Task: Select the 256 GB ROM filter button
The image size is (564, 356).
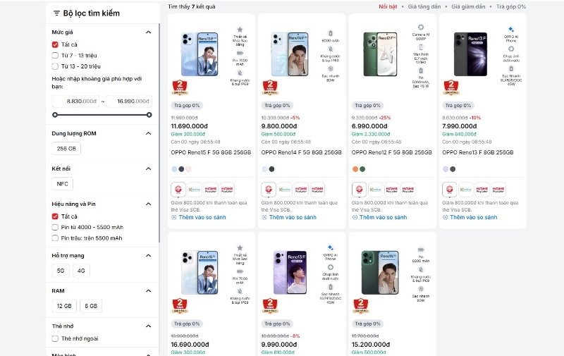Action: coord(66,149)
